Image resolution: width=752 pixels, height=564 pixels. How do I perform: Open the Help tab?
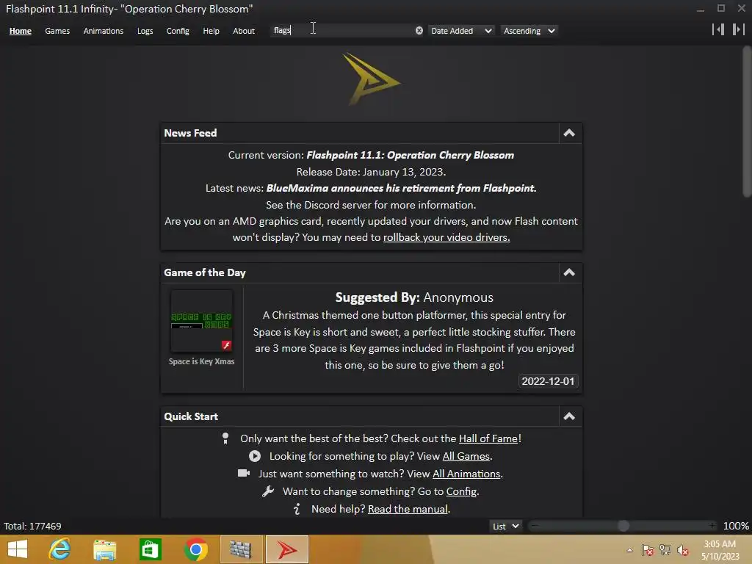click(211, 31)
